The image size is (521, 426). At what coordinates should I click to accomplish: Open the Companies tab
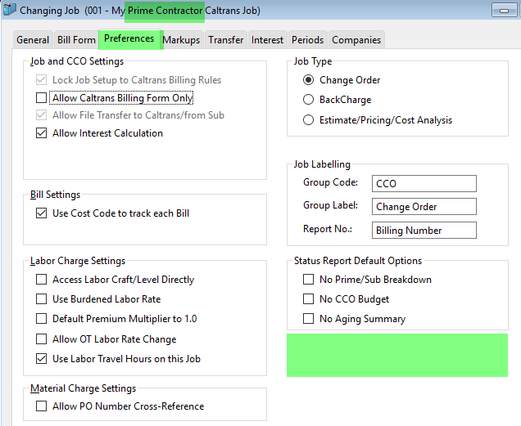(356, 40)
